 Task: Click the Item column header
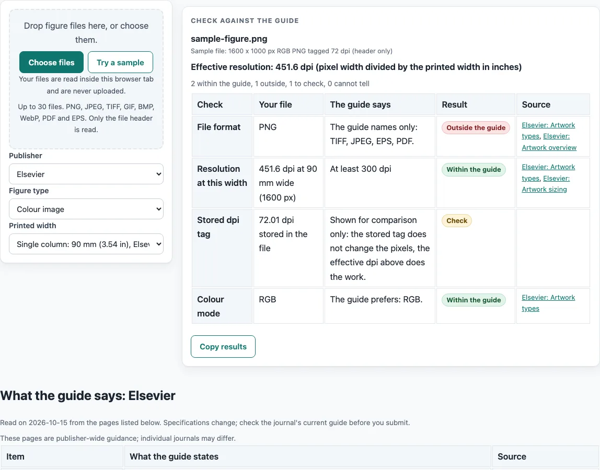click(x=62, y=456)
